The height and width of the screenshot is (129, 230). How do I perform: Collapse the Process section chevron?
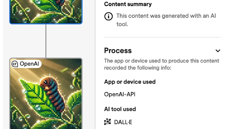[x=218, y=51]
